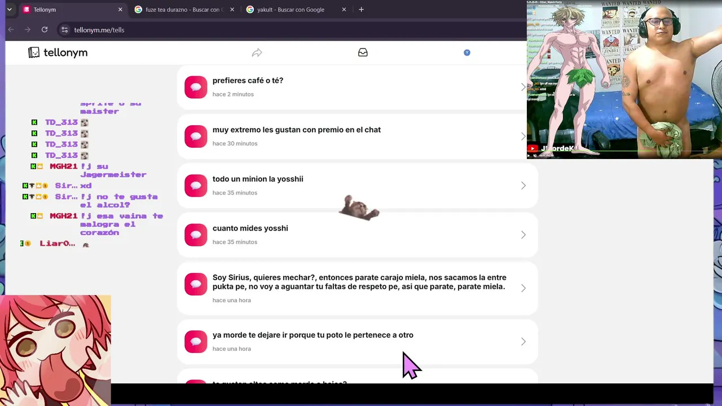
Task: View site information icon in address bar
Action: (64, 30)
